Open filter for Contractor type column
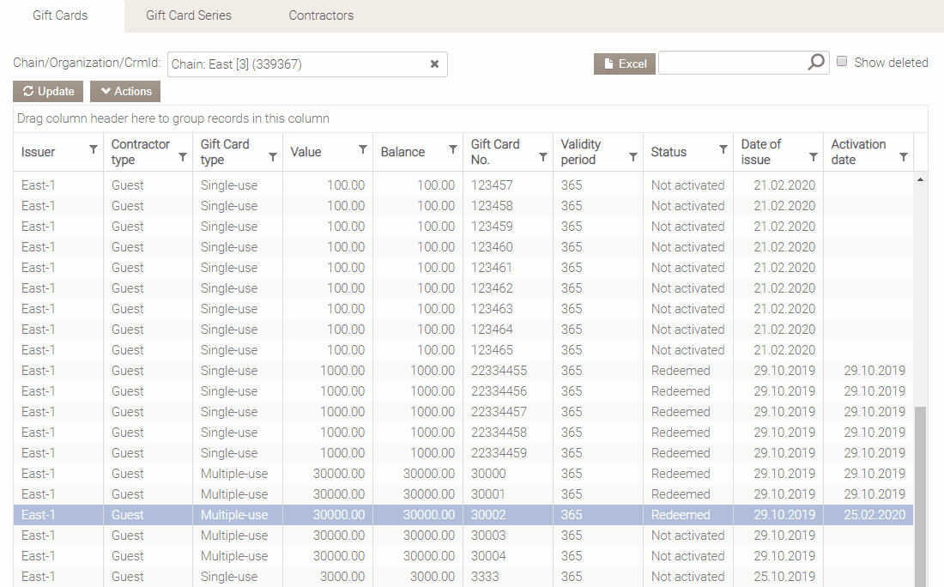Screen dimensions: 944x587 click(x=183, y=157)
